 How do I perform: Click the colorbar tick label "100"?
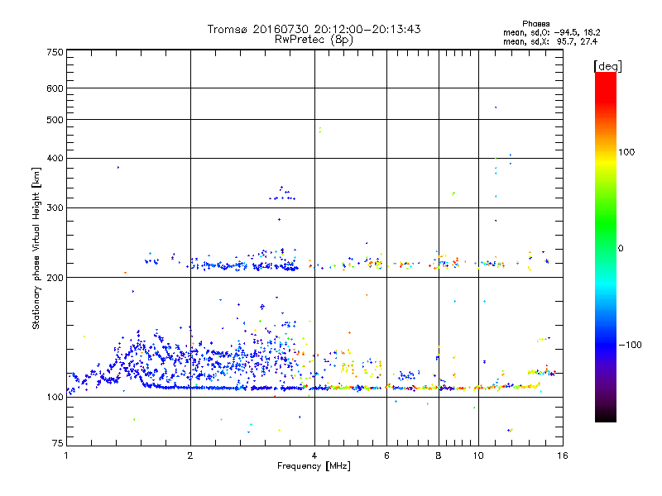coord(626,152)
